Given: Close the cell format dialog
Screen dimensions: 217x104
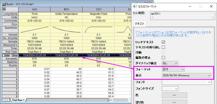Looking at the screenshot, I should tap(211, 6).
